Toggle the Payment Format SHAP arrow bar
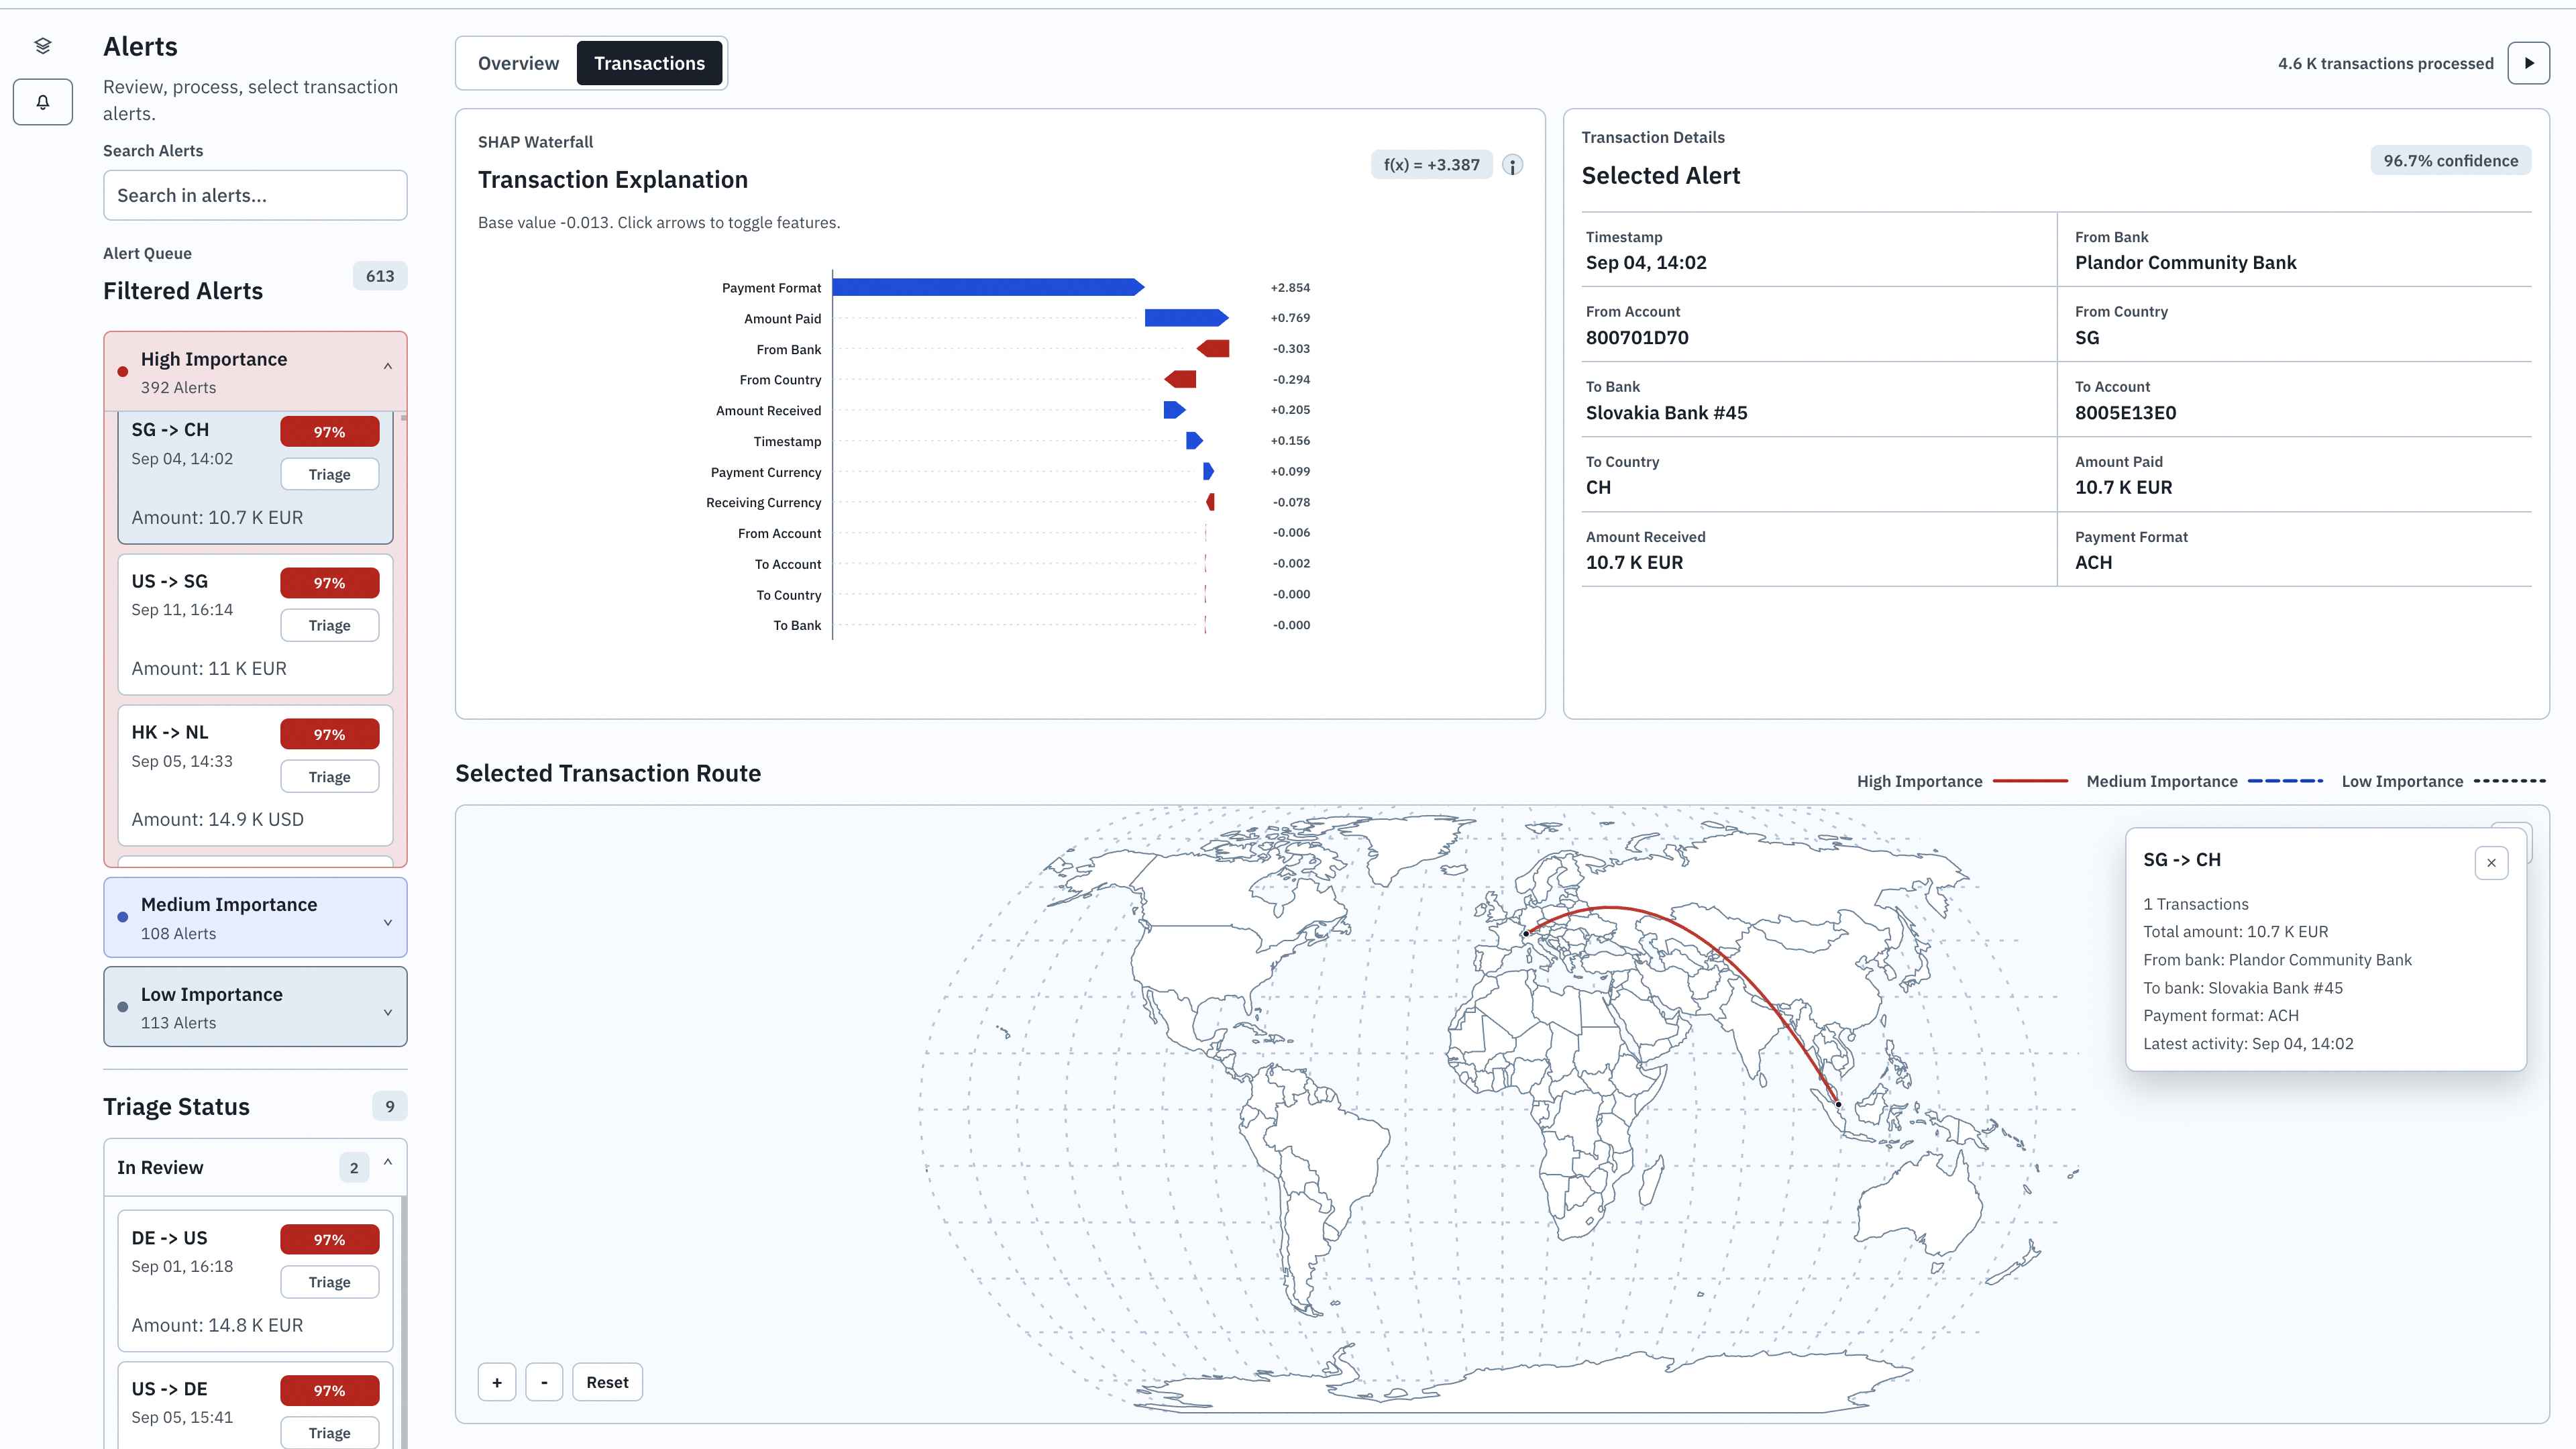This screenshot has width=2576, height=1449. point(988,287)
